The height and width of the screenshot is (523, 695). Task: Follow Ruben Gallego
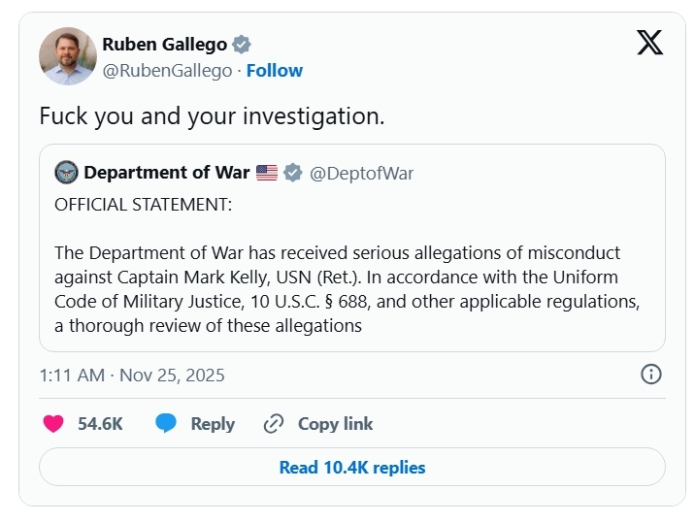coord(274,71)
